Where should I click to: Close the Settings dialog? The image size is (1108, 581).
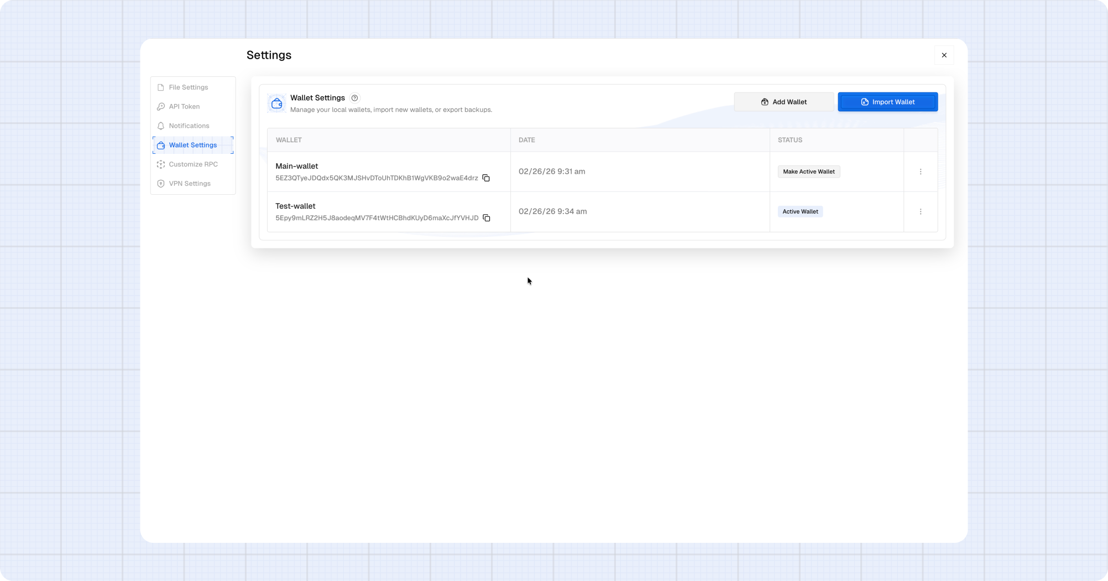click(x=944, y=55)
